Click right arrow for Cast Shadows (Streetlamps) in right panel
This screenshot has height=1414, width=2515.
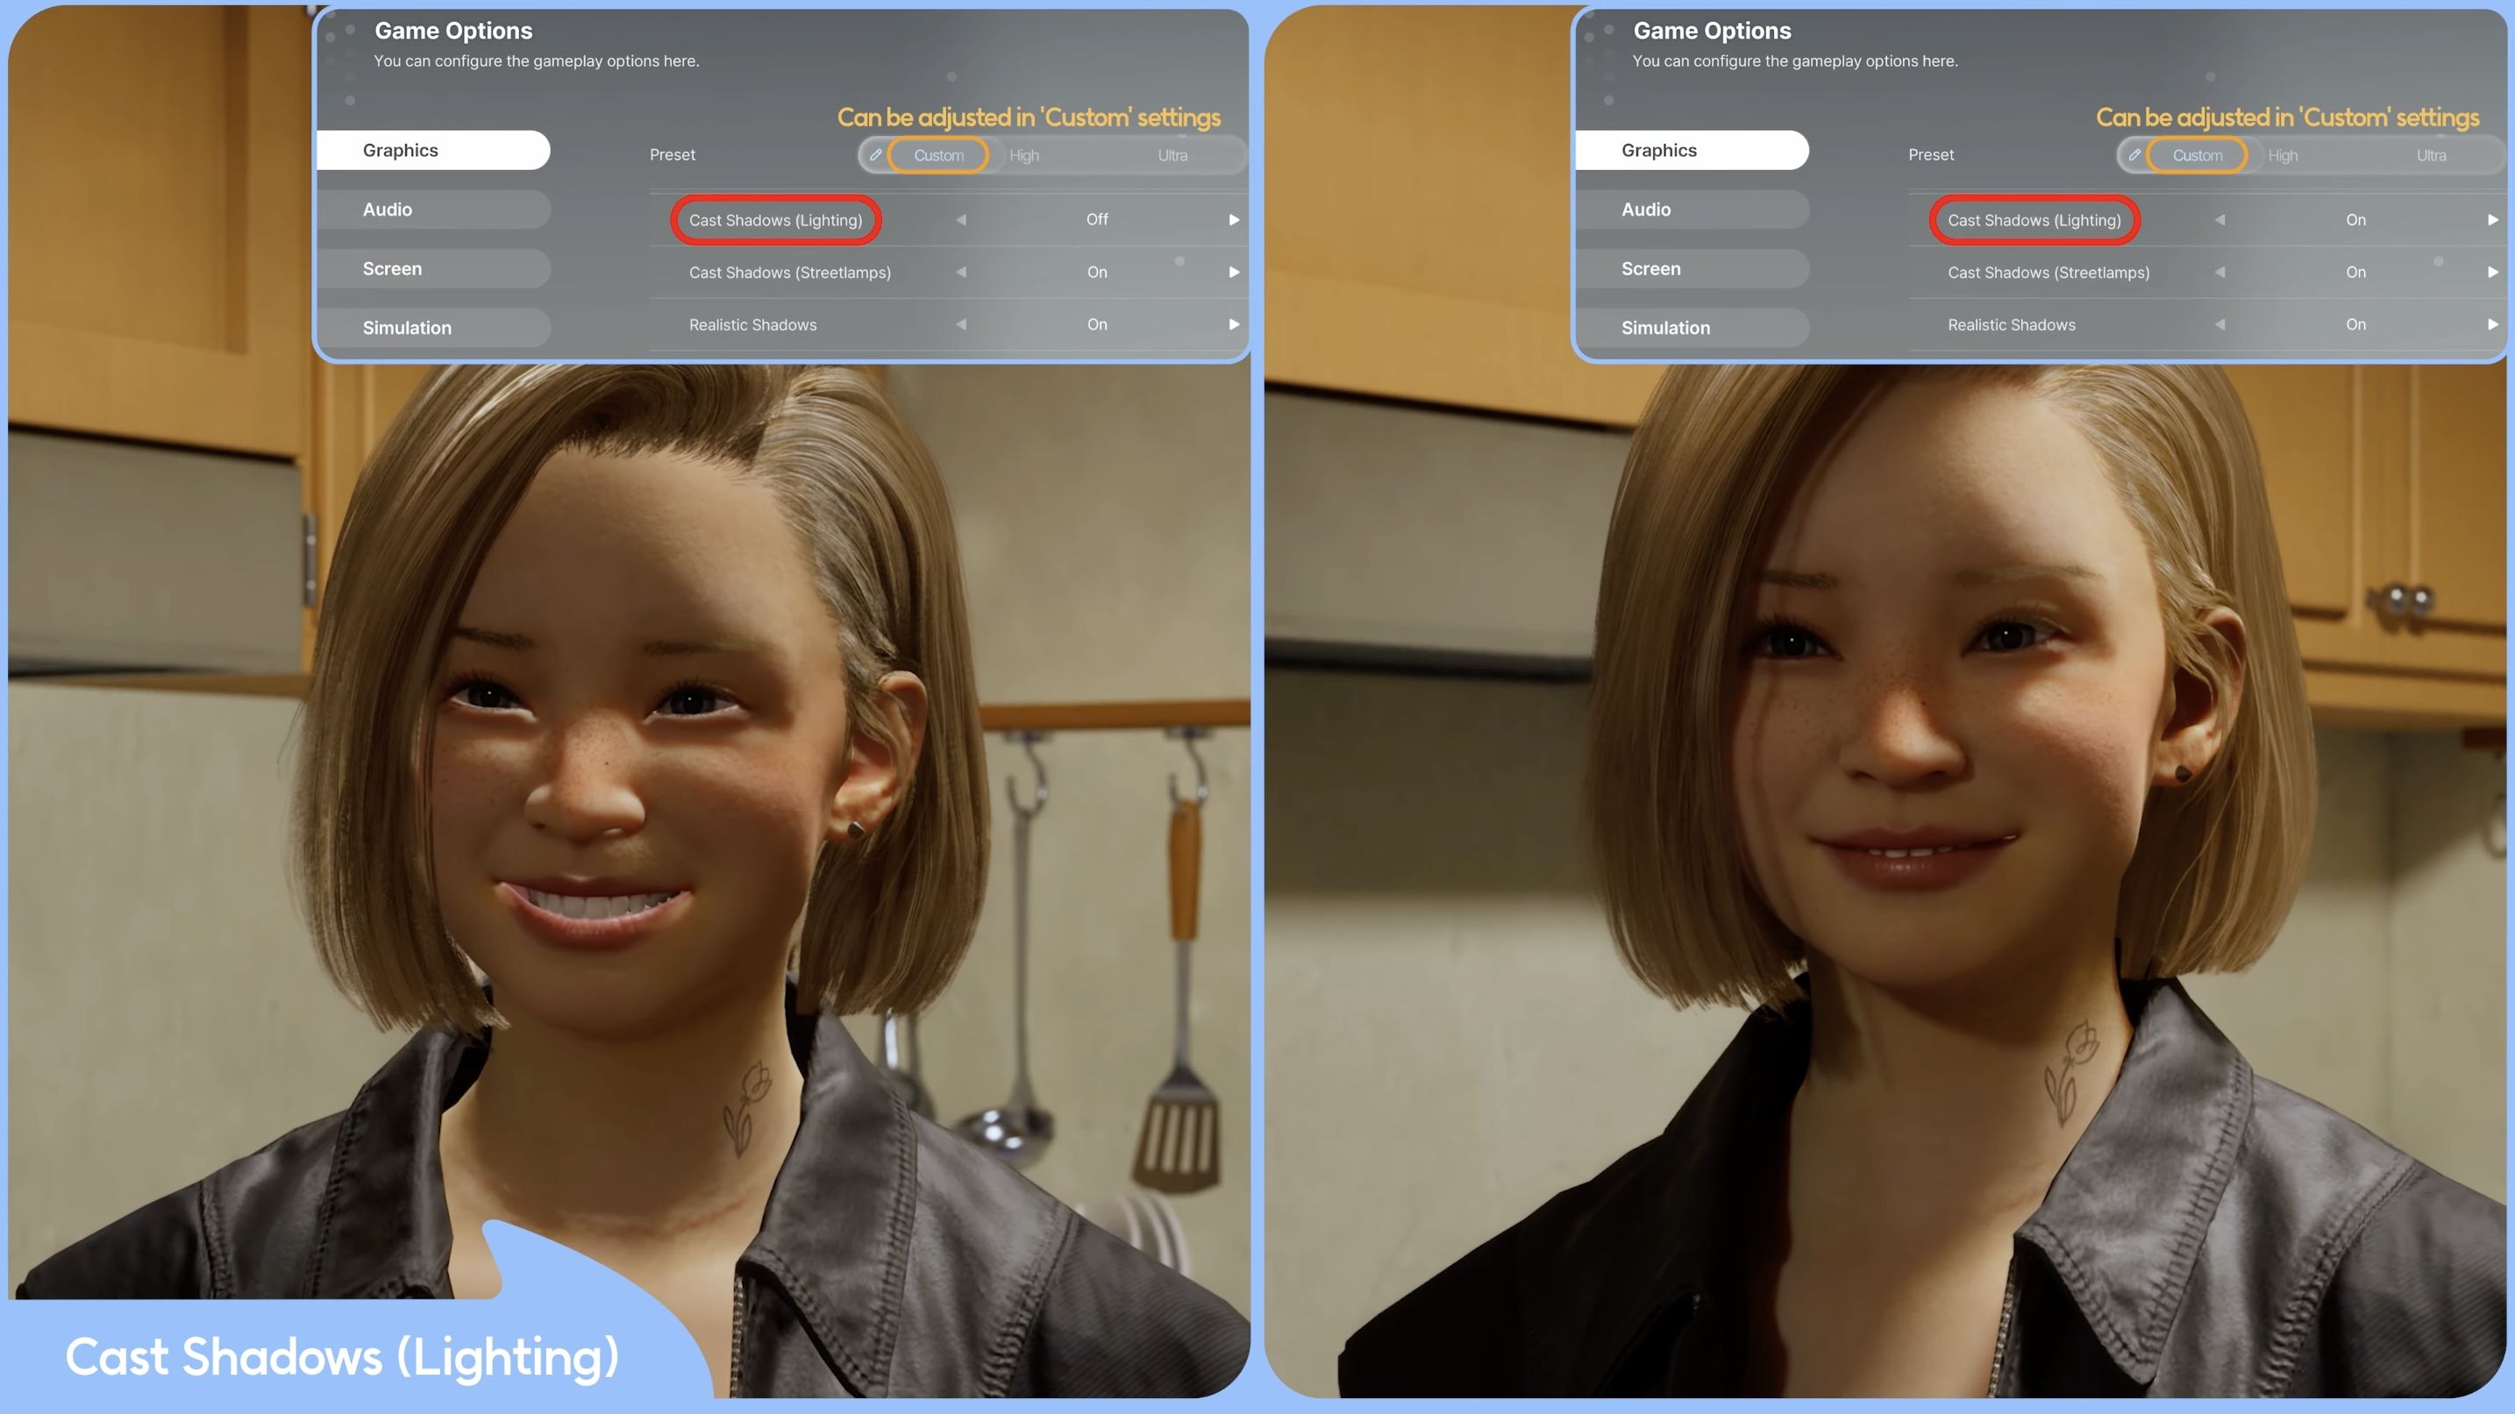(x=2492, y=273)
